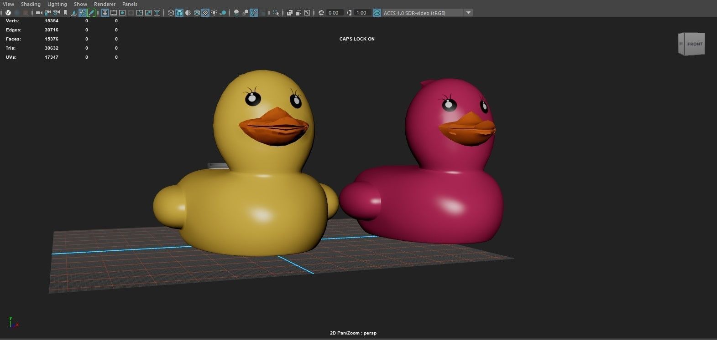This screenshot has height=340, width=717.
Task: Click the X-Ray Active Components icon
Action: pyautogui.click(x=298, y=13)
